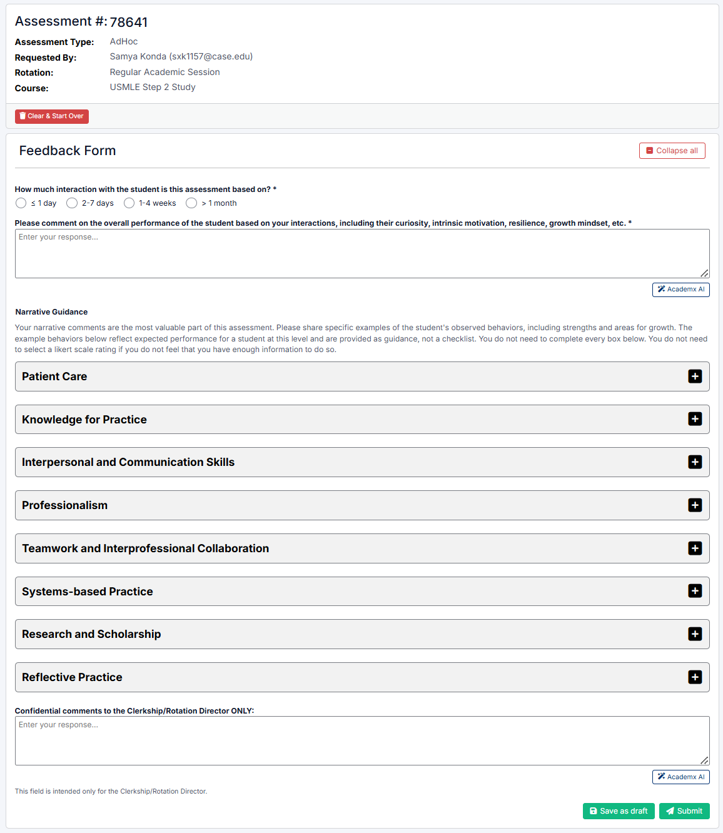
Task: Select the ≤ 1 day radio option
Action: tap(21, 203)
